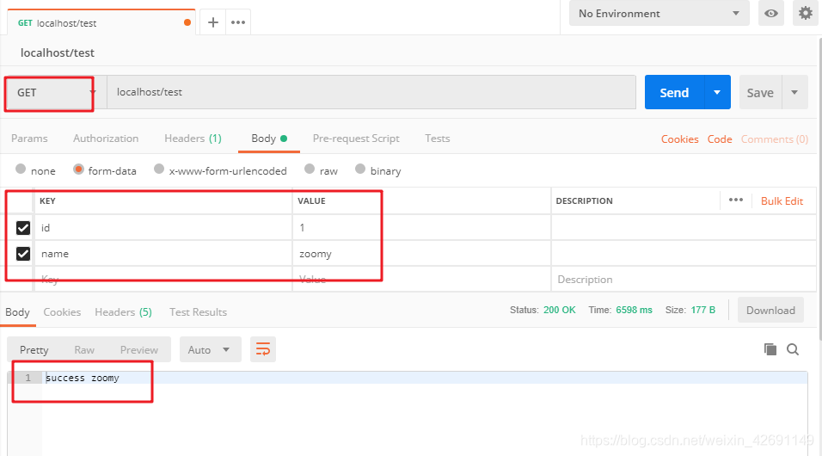Screen dimensions: 822x456
Task: Click the Bulk Edit link
Action: pos(782,201)
